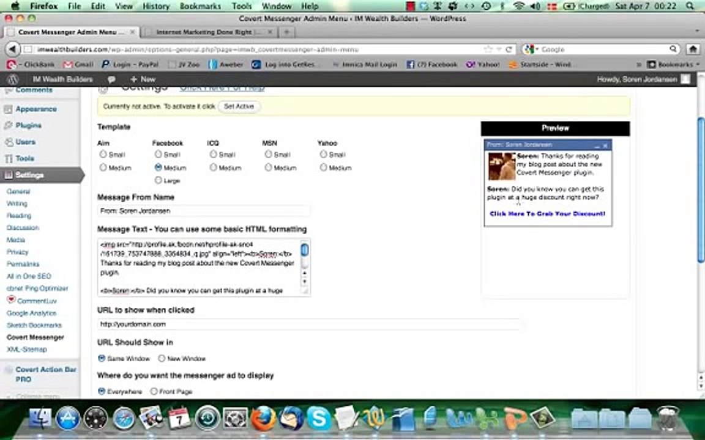Click the page vertical scrollbar thumb
The height and width of the screenshot is (440, 705).
701,189
